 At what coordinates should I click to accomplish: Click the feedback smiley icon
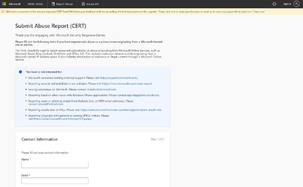coord(274,4)
